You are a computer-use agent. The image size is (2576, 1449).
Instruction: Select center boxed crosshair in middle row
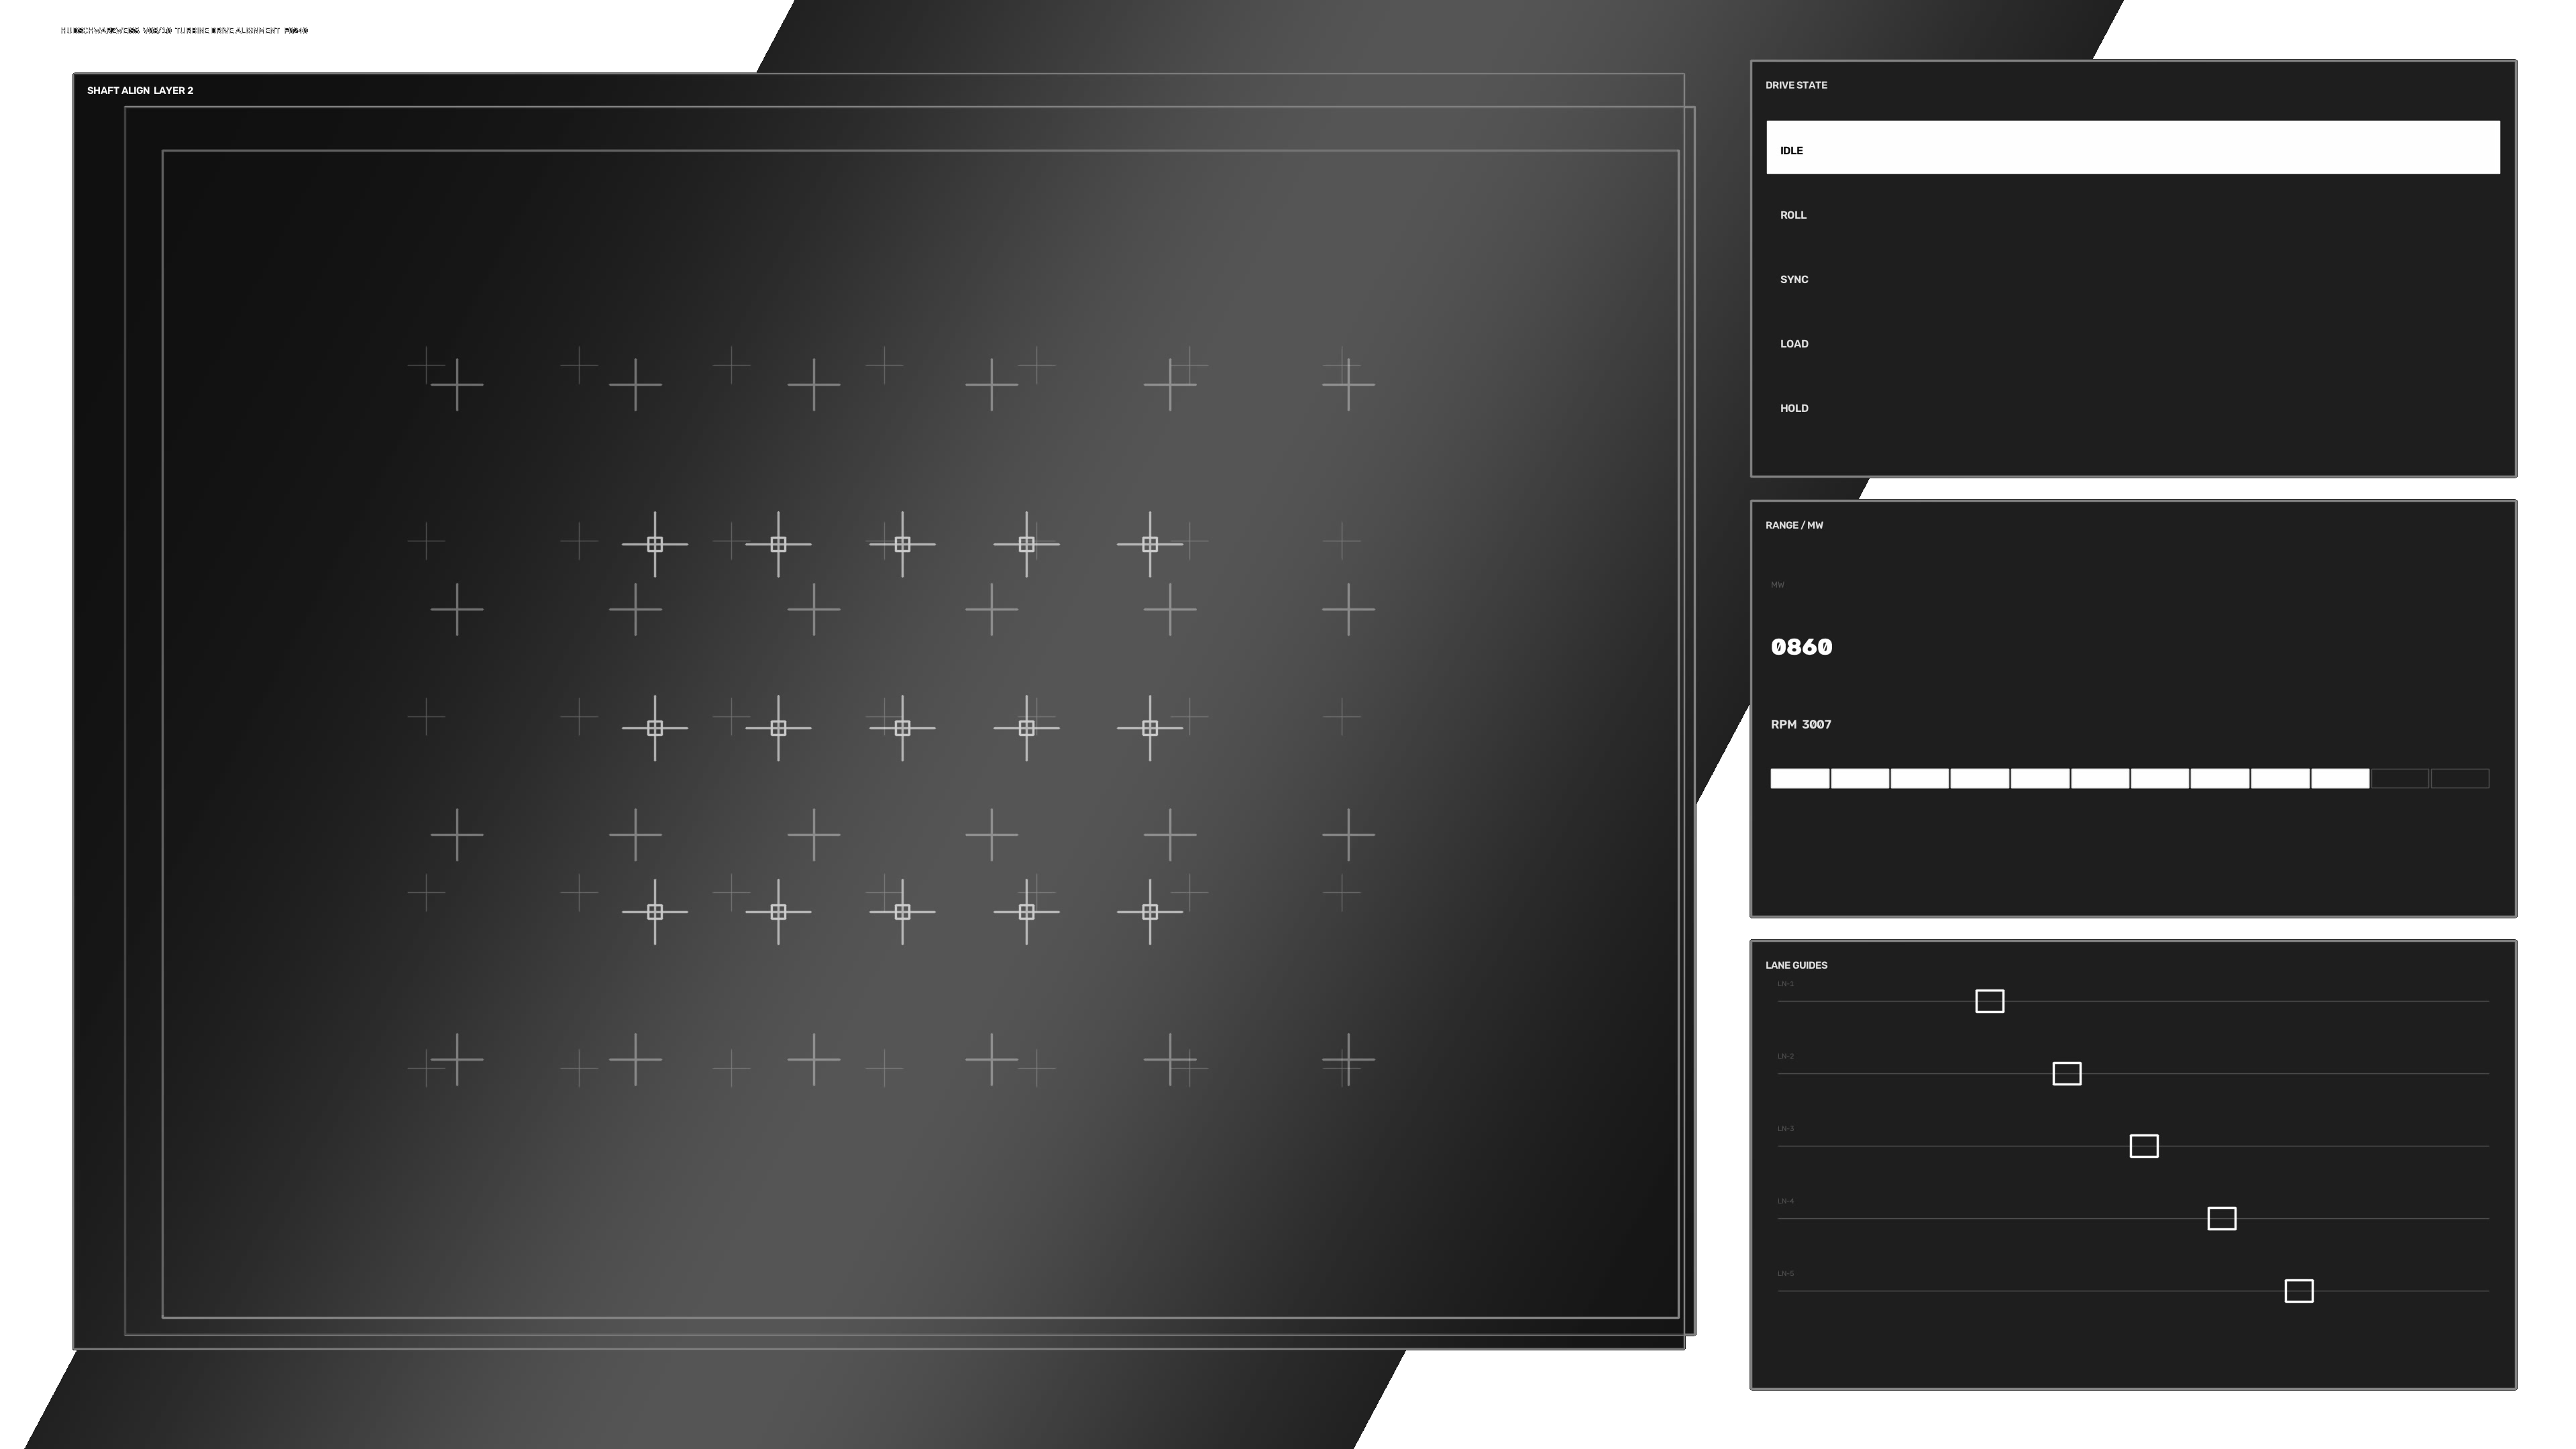pyautogui.click(x=902, y=728)
